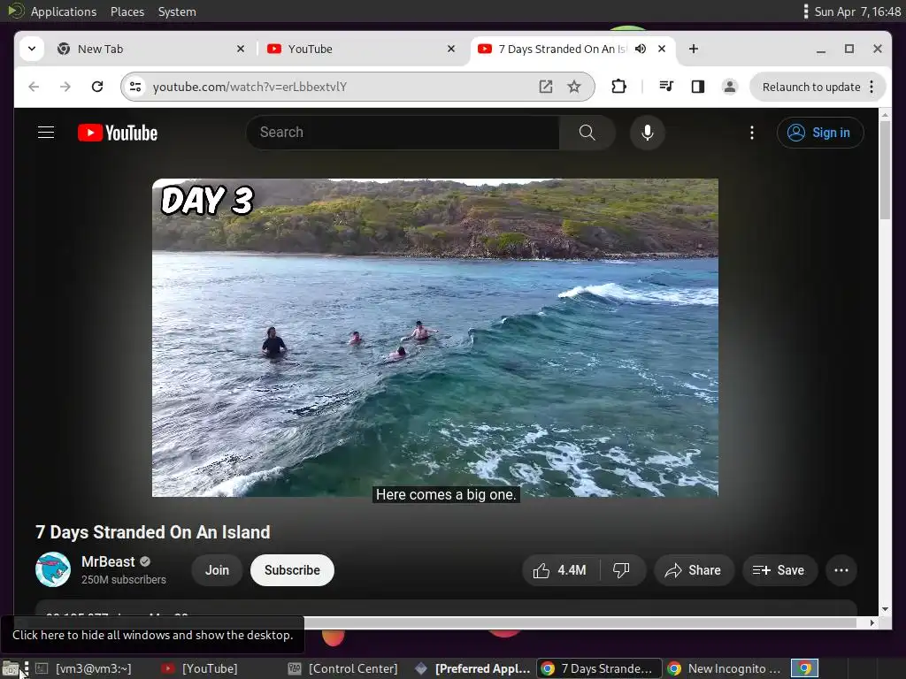Go back to previous page

(35, 87)
